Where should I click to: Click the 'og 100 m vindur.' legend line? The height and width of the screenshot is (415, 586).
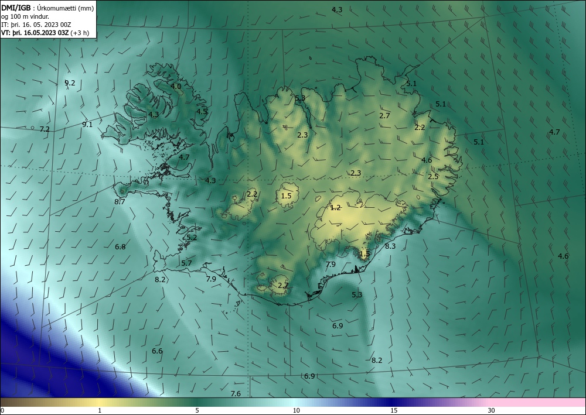(25, 16)
